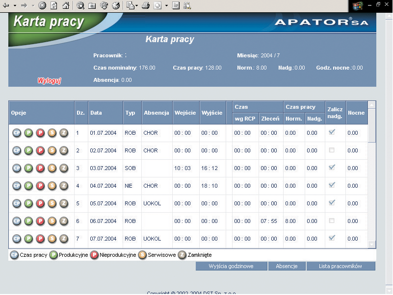The width and height of the screenshot is (393, 295).
Task: Click the Refresh page toolbar icon
Action: point(54,6)
